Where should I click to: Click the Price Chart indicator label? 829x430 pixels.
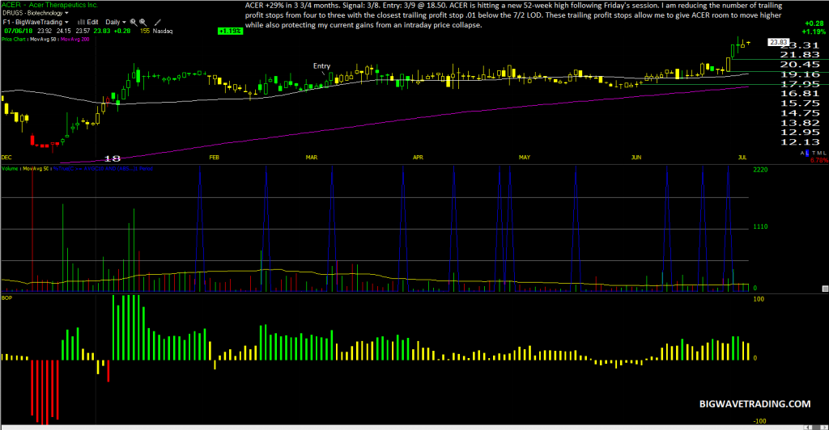point(13,40)
